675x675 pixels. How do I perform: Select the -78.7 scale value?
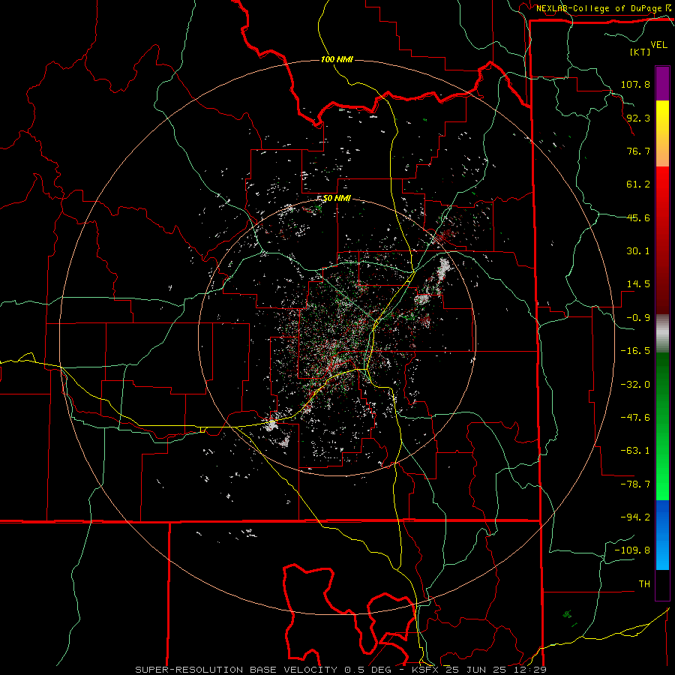[x=635, y=484]
